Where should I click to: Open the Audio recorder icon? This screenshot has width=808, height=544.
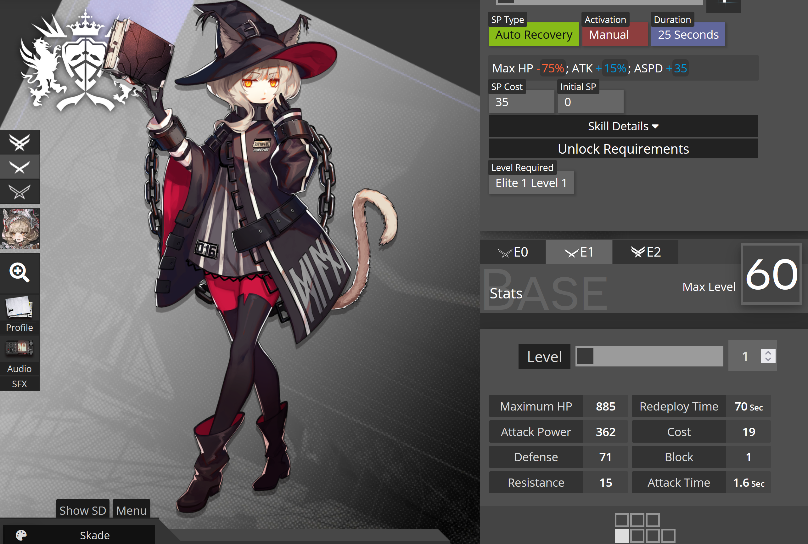(x=20, y=348)
